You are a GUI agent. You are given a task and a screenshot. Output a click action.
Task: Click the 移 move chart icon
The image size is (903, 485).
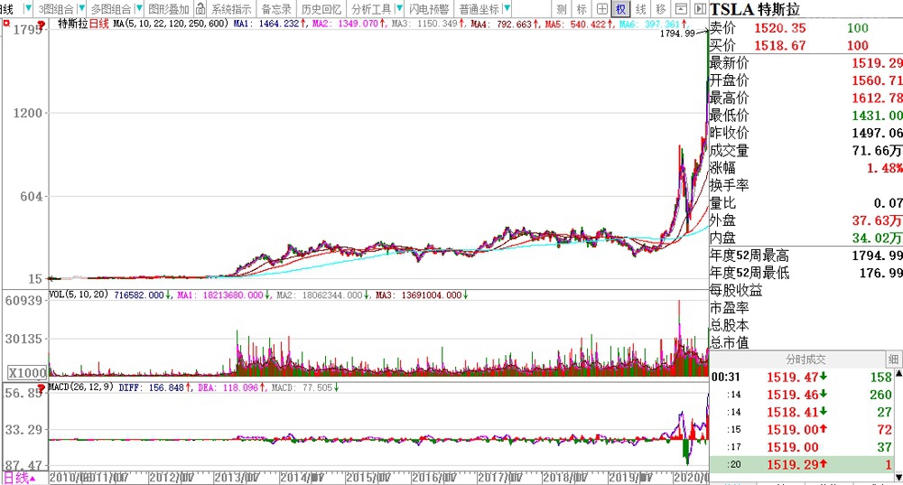pyautogui.click(x=661, y=8)
